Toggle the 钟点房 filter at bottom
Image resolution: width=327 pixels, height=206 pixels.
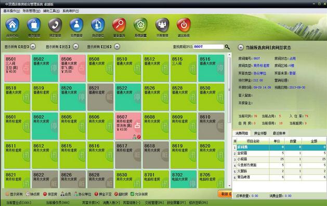33,194
